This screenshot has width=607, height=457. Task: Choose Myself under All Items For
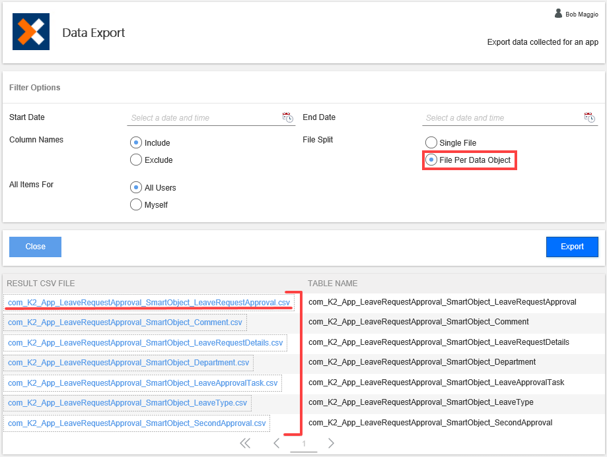pyautogui.click(x=135, y=204)
